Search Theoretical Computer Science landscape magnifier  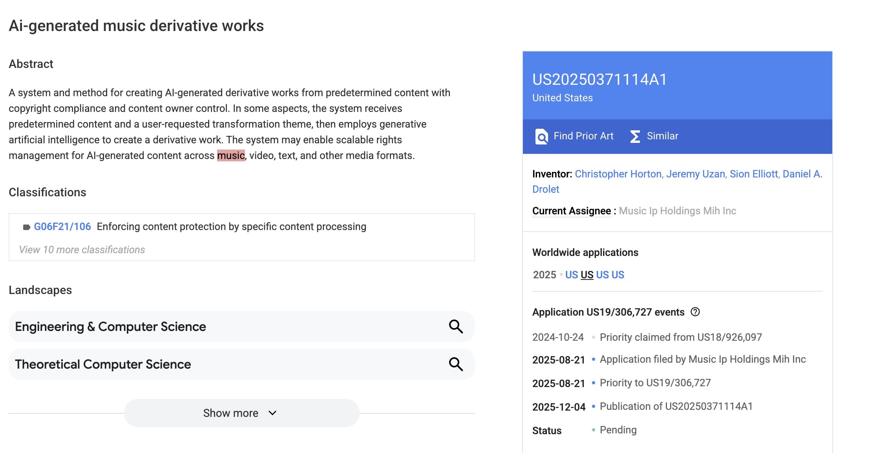coord(455,364)
